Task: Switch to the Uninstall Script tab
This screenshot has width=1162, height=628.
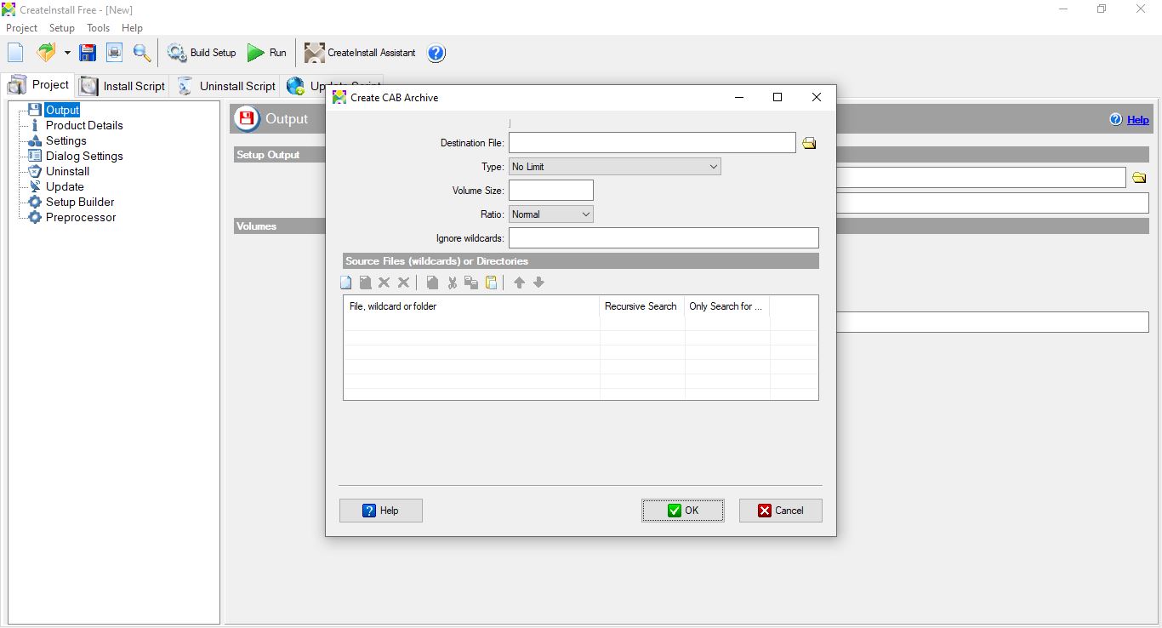Action: (x=226, y=86)
